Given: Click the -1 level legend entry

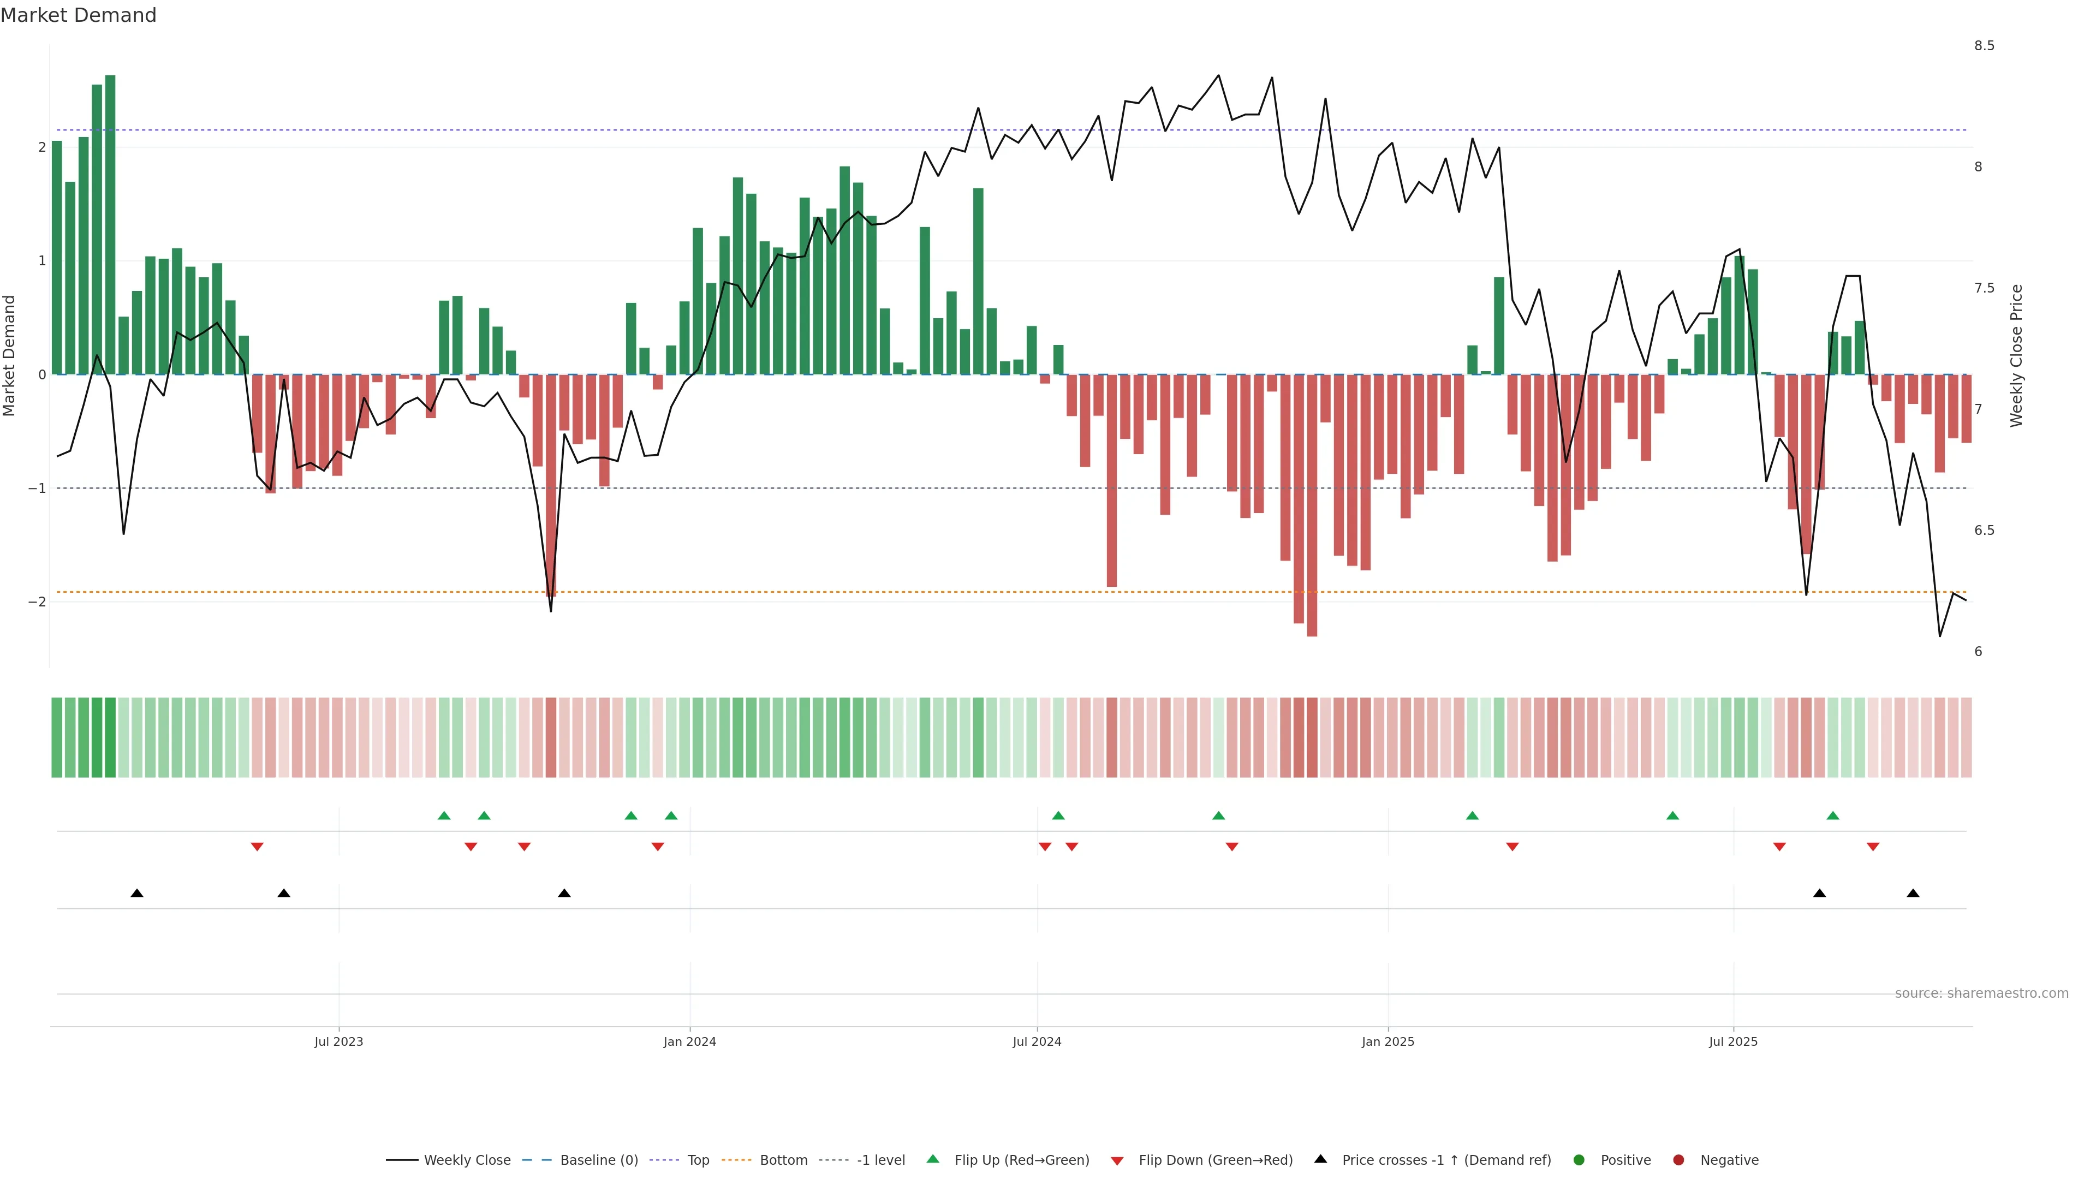Looking at the screenshot, I should [x=880, y=1160].
